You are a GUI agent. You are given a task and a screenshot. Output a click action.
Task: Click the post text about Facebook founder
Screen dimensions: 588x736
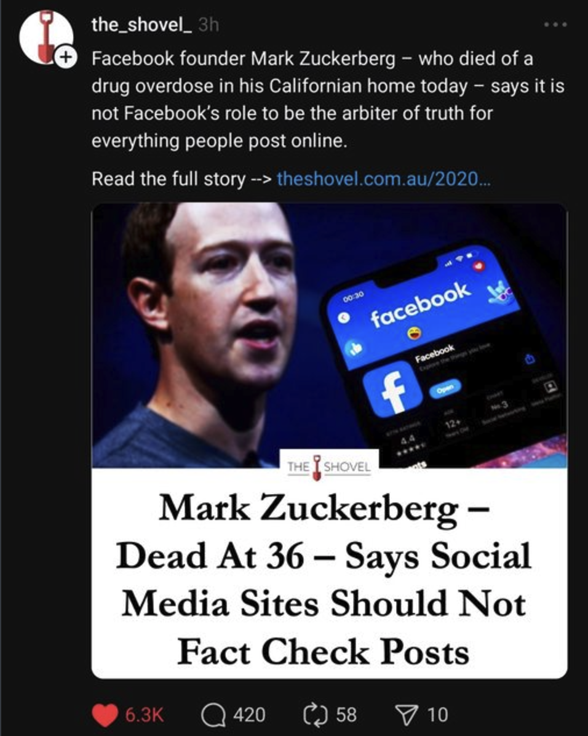coord(328,100)
